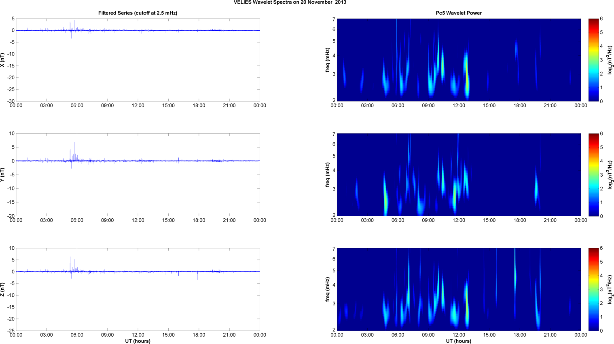Click the colorbar beside the bottom spectrogram
The height and width of the screenshot is (344, 614).
[593, 289]
